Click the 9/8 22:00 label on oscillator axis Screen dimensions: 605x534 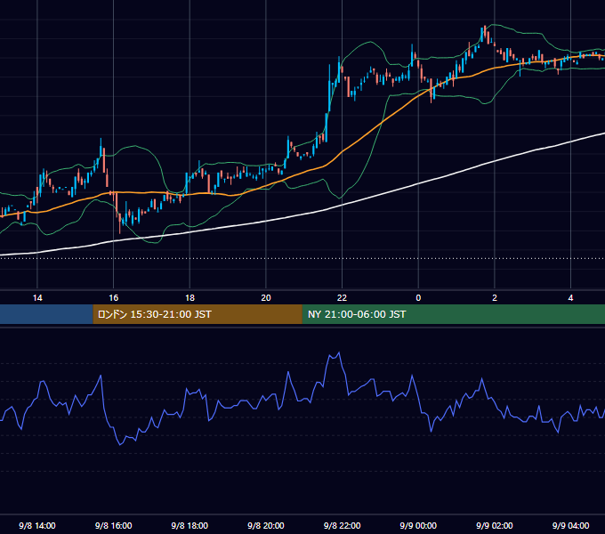(x=342, y=525)
